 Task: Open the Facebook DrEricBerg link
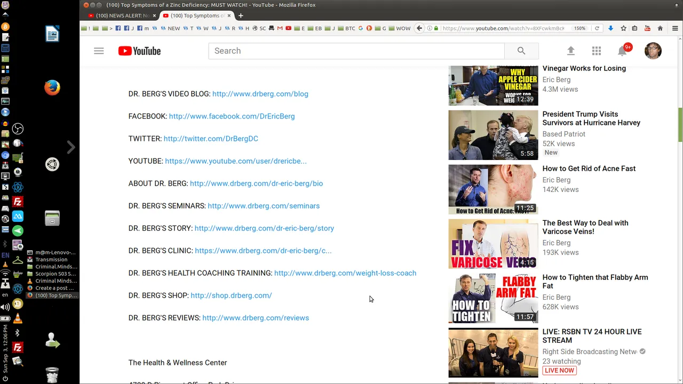coord(232,116)
